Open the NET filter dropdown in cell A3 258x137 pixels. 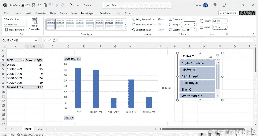23,60
